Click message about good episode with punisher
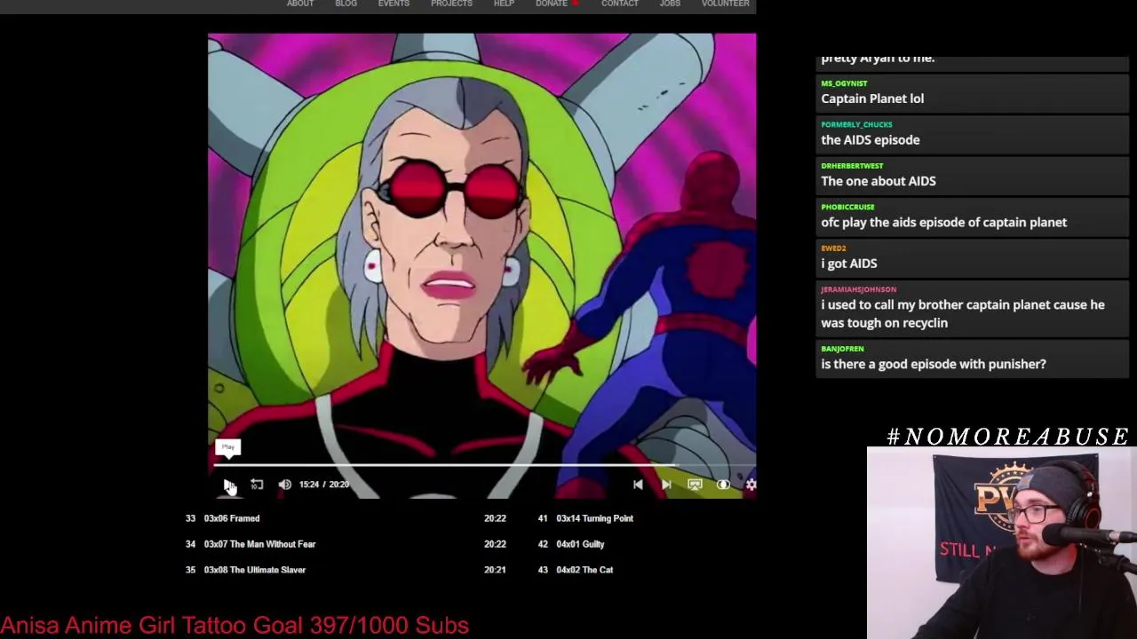 click(x=934, y=364)
